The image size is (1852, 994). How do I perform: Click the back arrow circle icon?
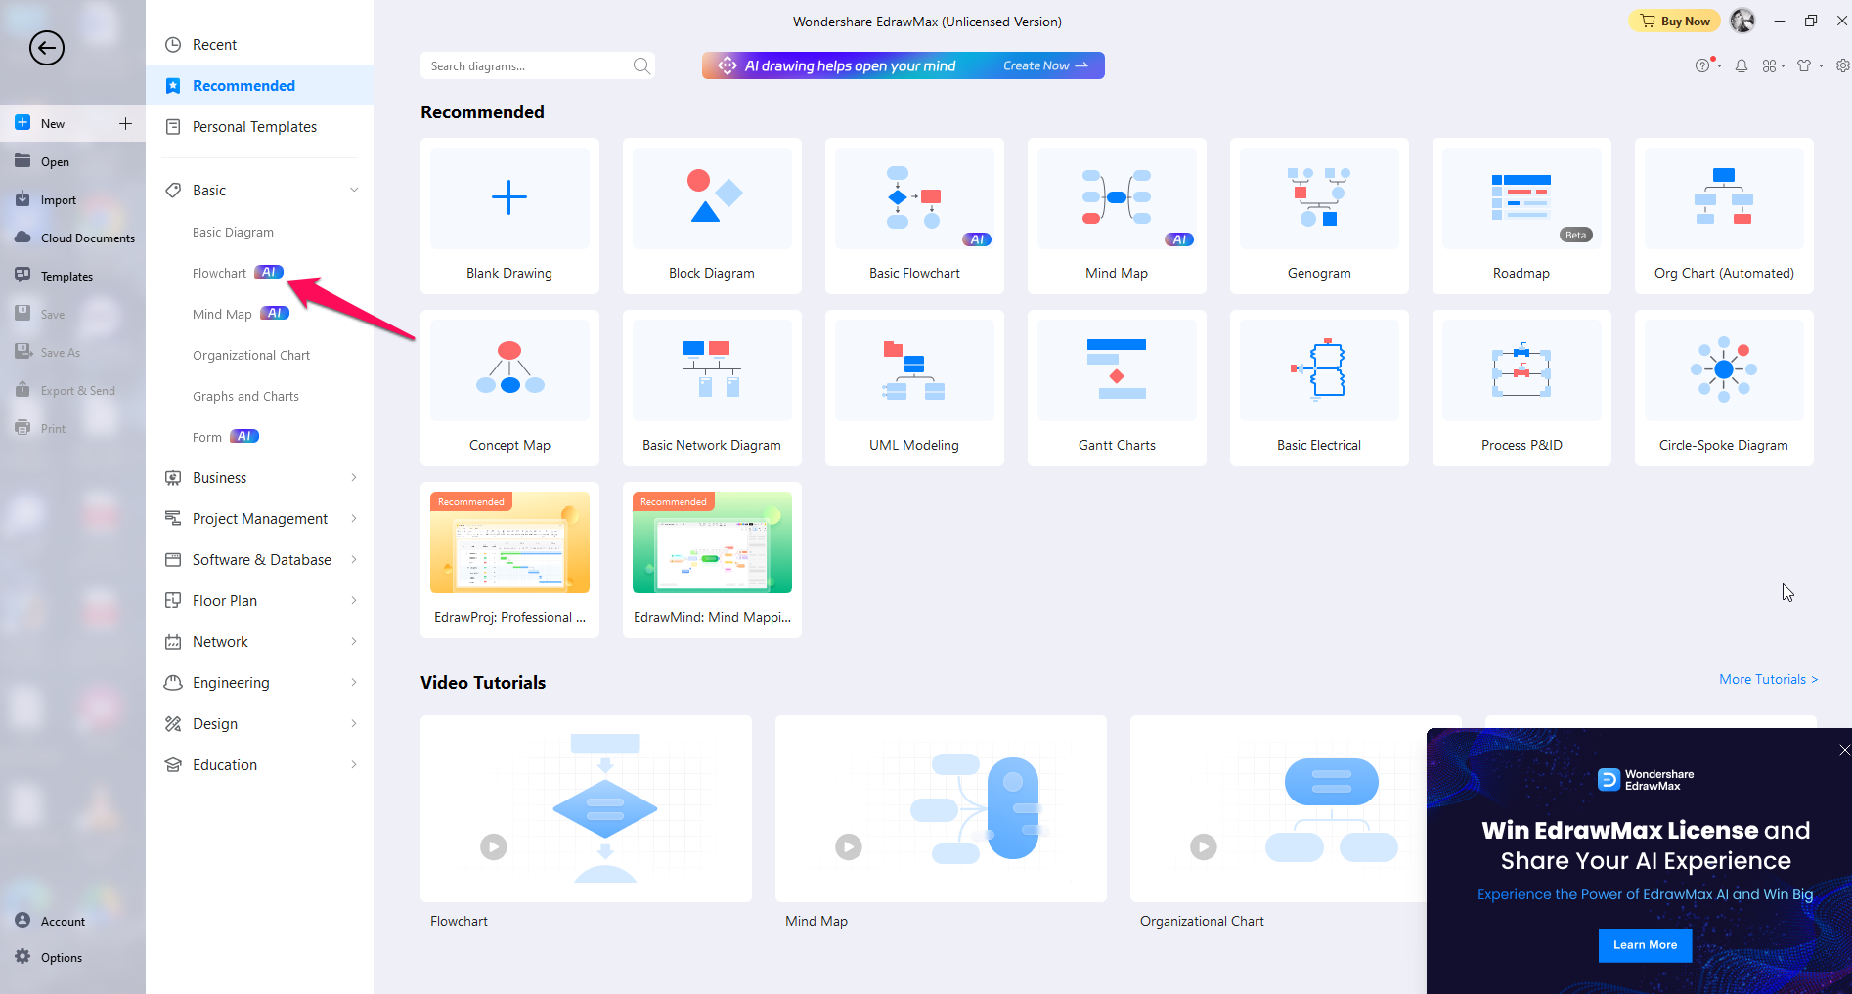pos(47,47)
